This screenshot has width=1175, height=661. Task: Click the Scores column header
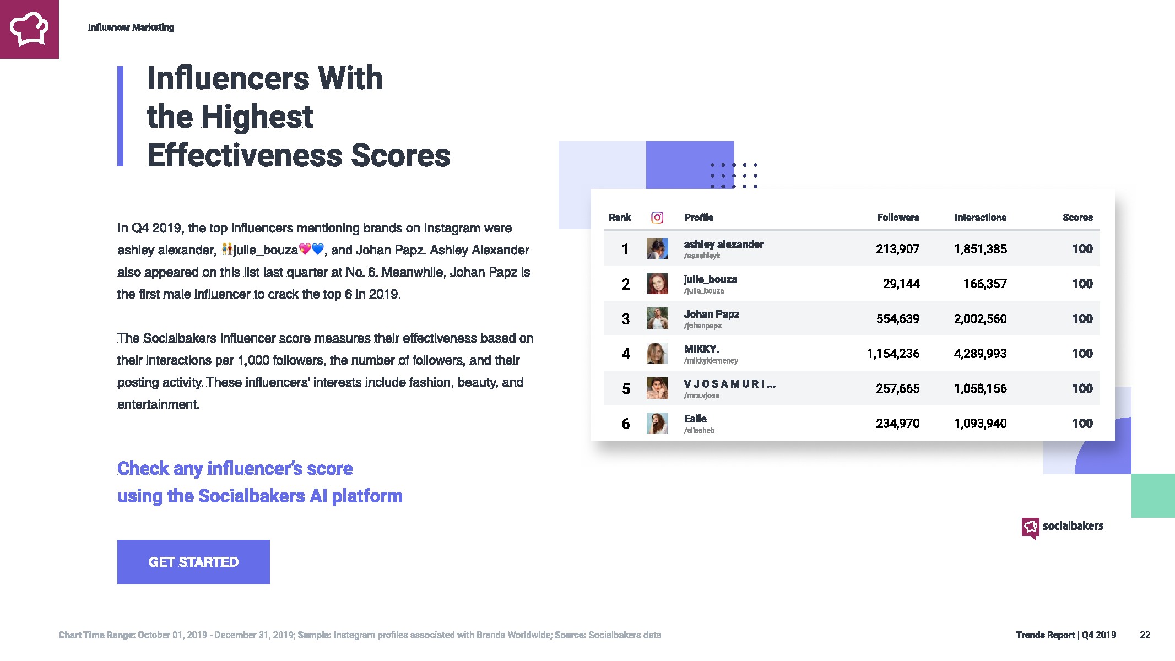[1077, 218]
